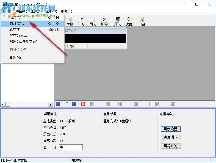This screenshot has width=216, height=163.
Task: Click the 名称 input field containing 屏1
Action: 71,147
